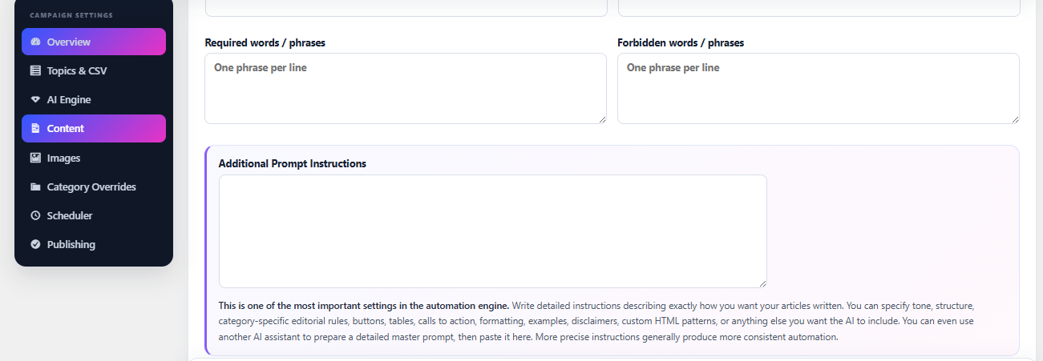Click the Forbidden words textarea resize handle
This screenshot has width=1043, height=361.
(x=1014, y=118)
